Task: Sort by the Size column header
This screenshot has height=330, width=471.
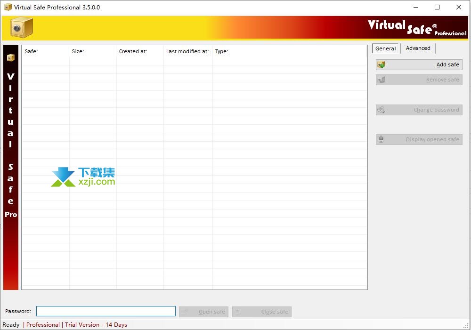Action: tap(92, 51)
